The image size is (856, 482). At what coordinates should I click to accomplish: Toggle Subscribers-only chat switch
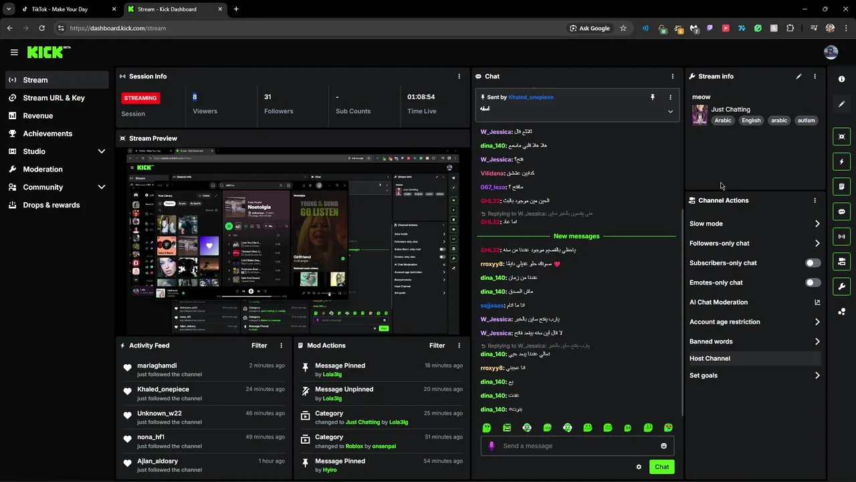pyautogui.click(x=813, y=263)
